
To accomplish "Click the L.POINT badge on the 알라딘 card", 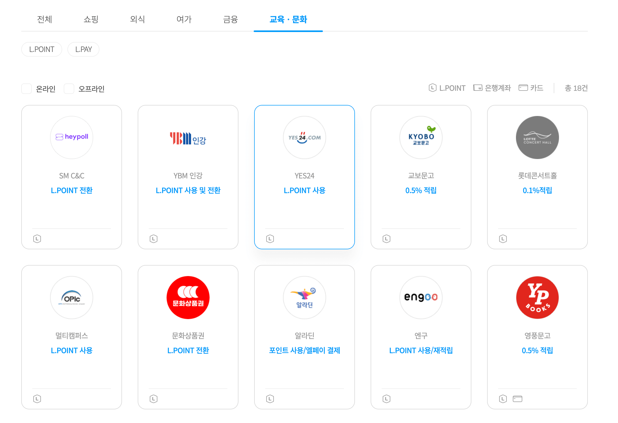I will [270, 399].
